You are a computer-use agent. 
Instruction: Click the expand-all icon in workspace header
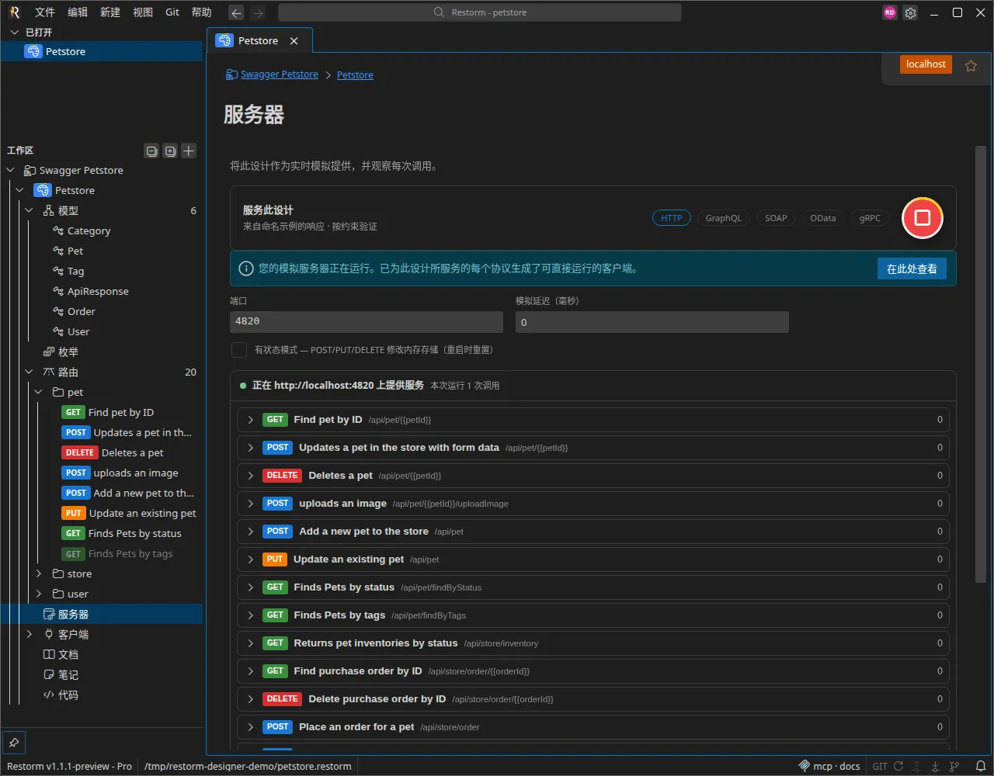pos(170,151)
